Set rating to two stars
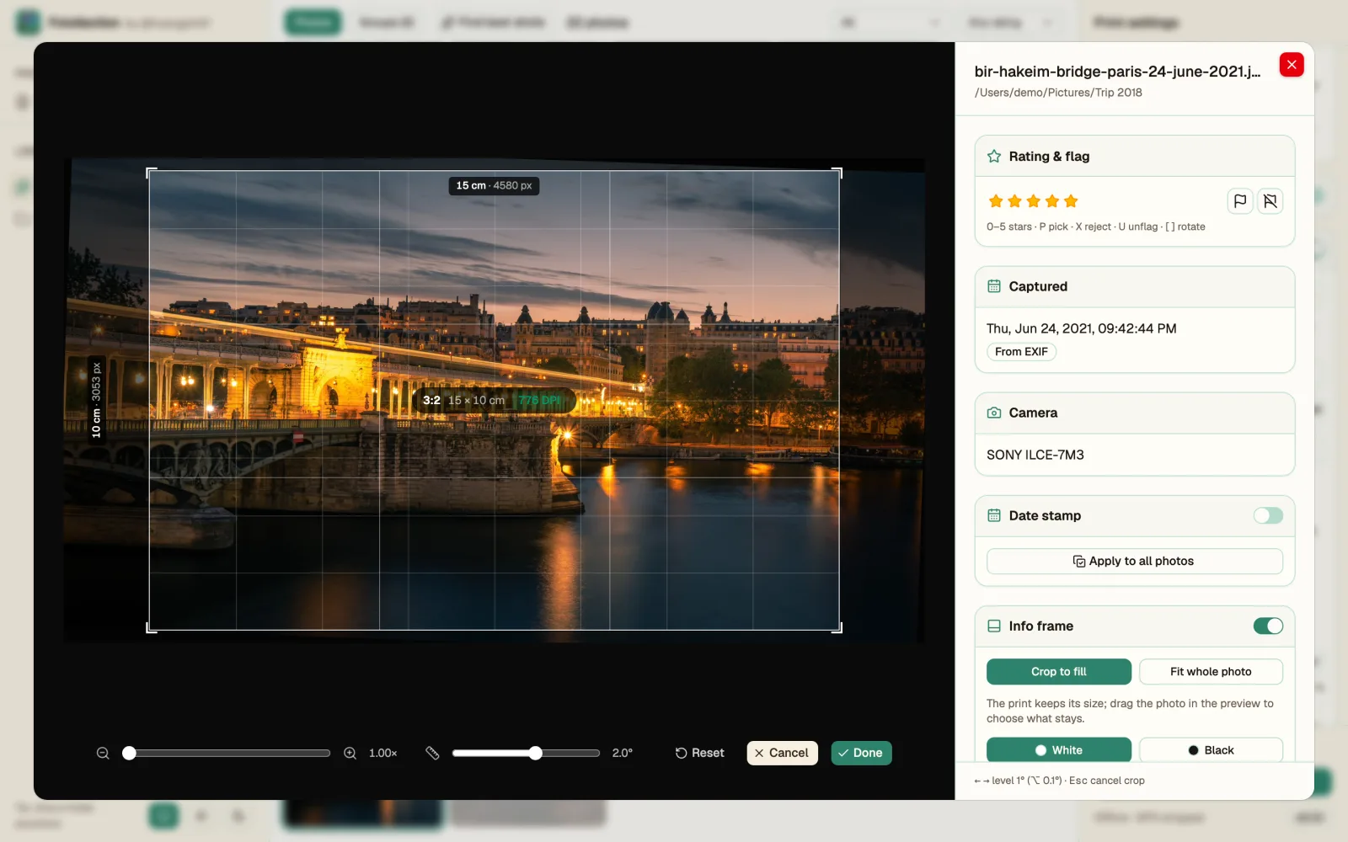Viewport: 1348px width, 842px height. click(x=1014, y=201)
